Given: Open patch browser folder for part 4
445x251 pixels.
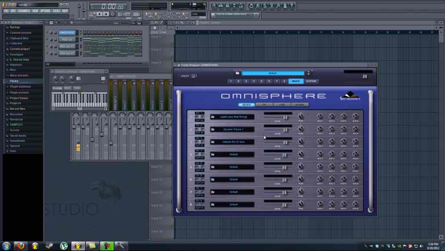Looking at the screenshot, I should [x=213, y=154].
